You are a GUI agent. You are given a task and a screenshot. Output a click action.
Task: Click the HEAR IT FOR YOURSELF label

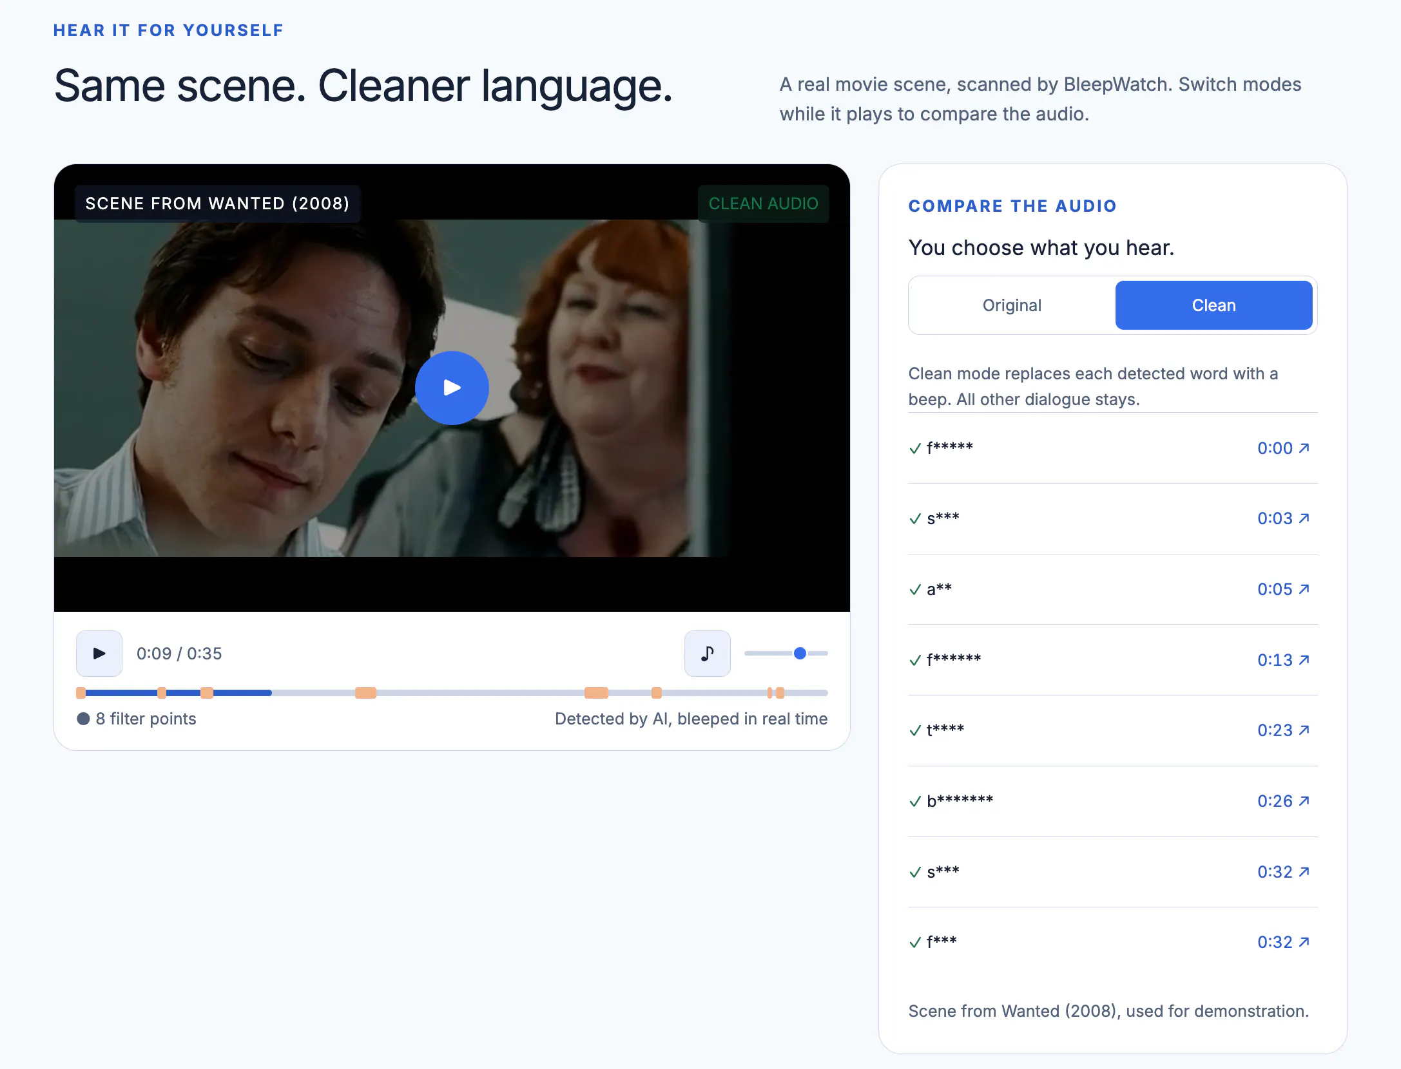click(x=168, y=30)
